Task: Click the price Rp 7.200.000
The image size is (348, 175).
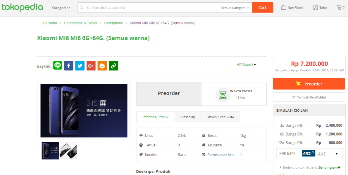Action: 309,64
